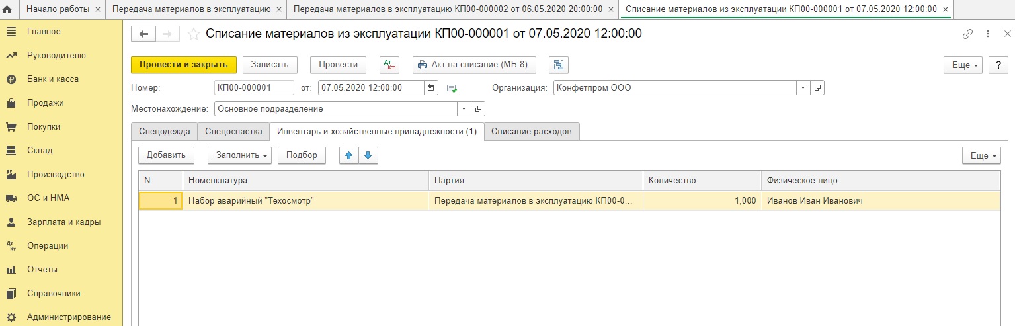This screenshot has width=1015, height=326.
Task: Navigate back with the left arrow button
Action: coord(143,34)
